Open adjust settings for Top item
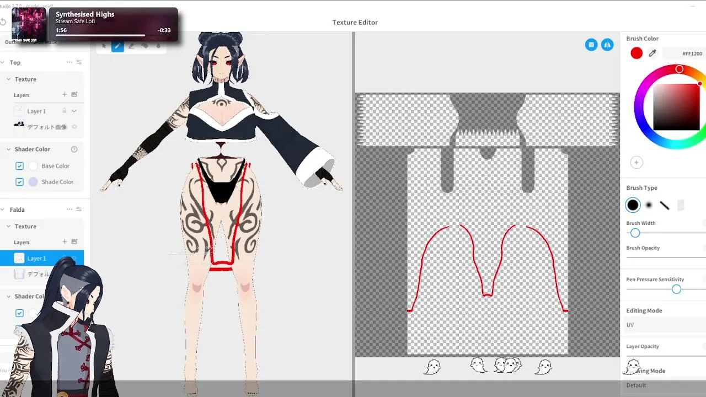Viewport: 706px width, 397px height. [x=79, y=62]
